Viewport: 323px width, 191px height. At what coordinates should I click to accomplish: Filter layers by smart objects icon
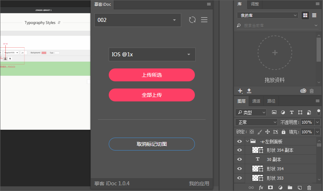pos(309,112)
